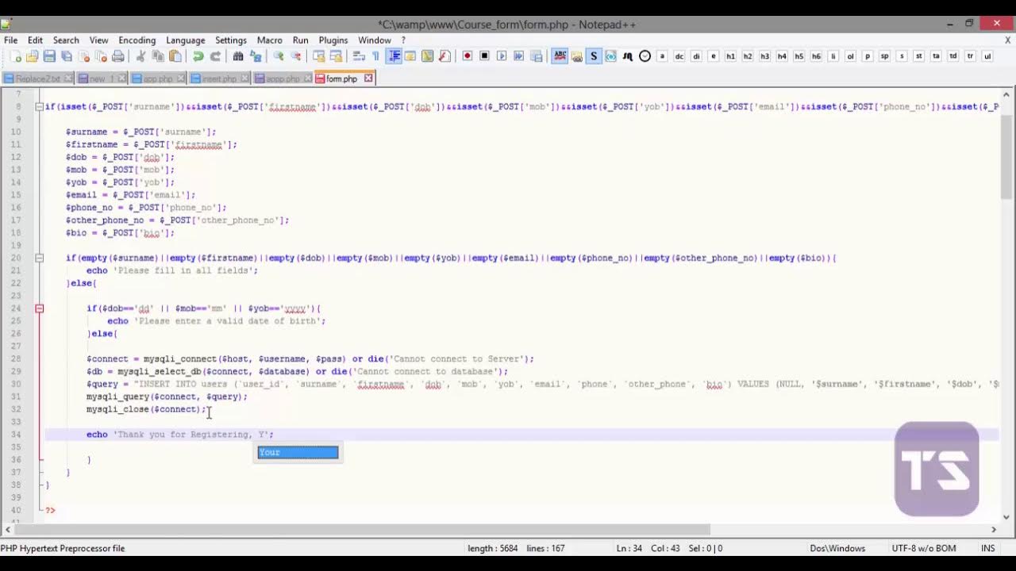Collapse the if statement at line 20
This screenshot has height=571, width=1016.
[39, 258]
